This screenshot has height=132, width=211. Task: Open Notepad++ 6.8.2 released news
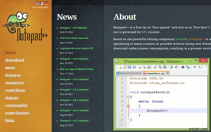pos(74,121)
